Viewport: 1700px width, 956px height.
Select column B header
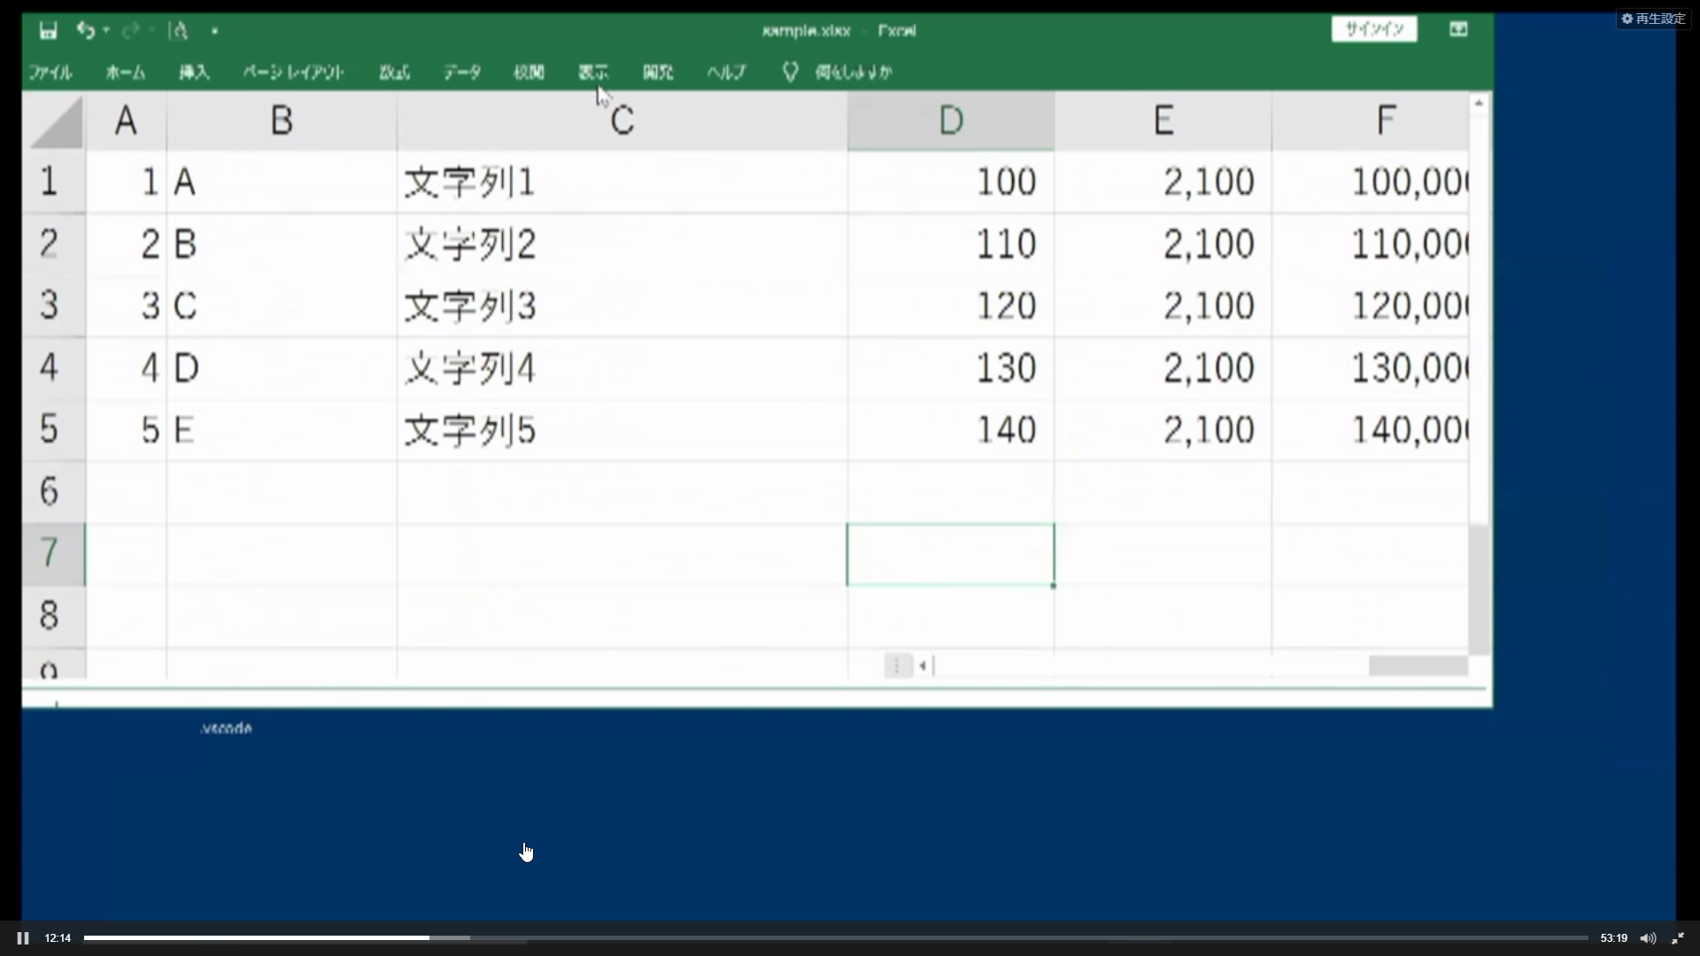pos(282,120)
